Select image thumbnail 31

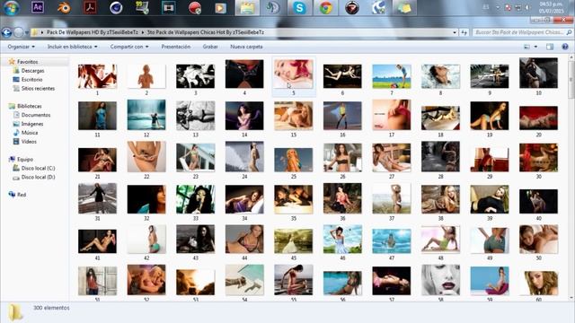[97, 198]
